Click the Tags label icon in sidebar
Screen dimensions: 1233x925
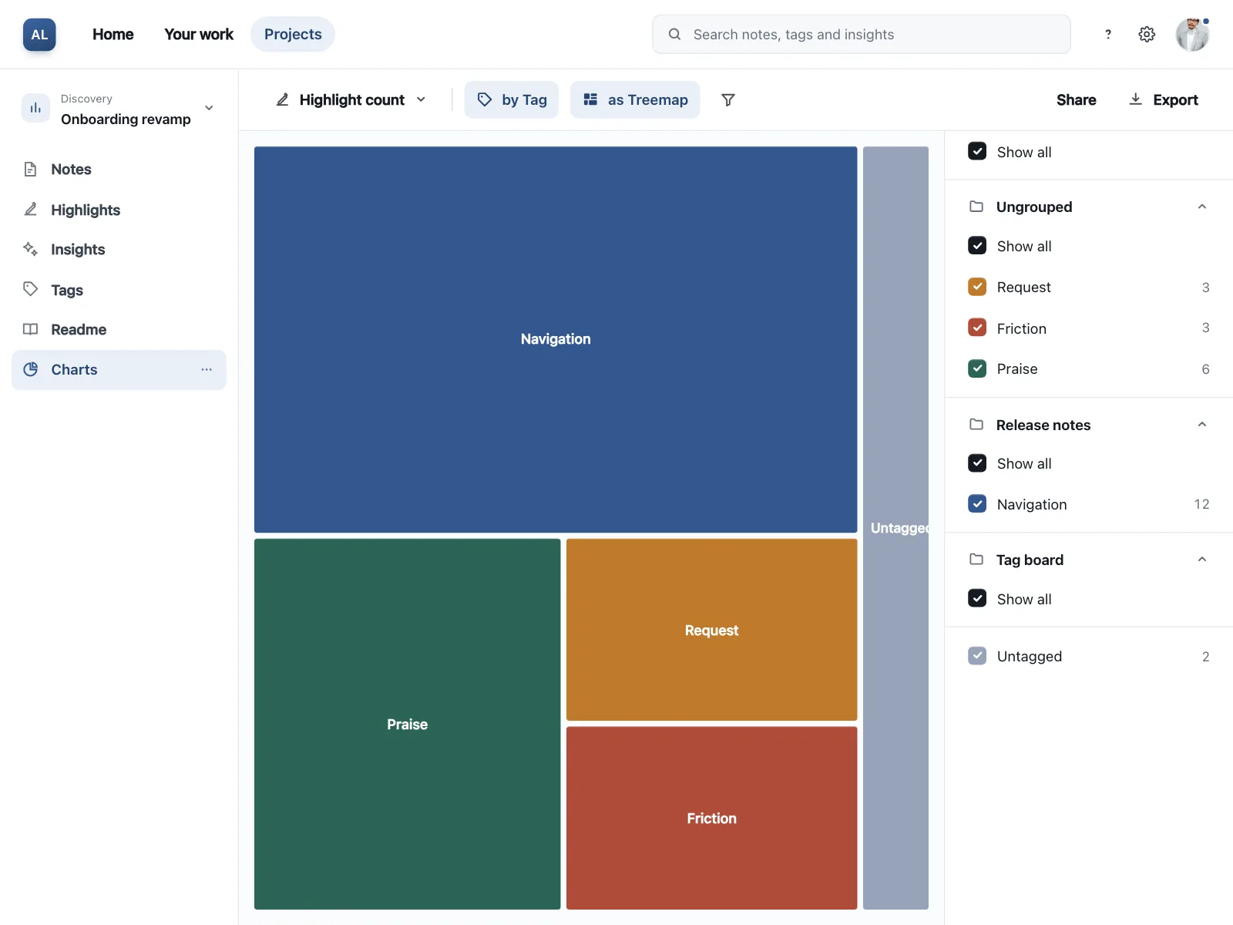click(x=31, y=289)
